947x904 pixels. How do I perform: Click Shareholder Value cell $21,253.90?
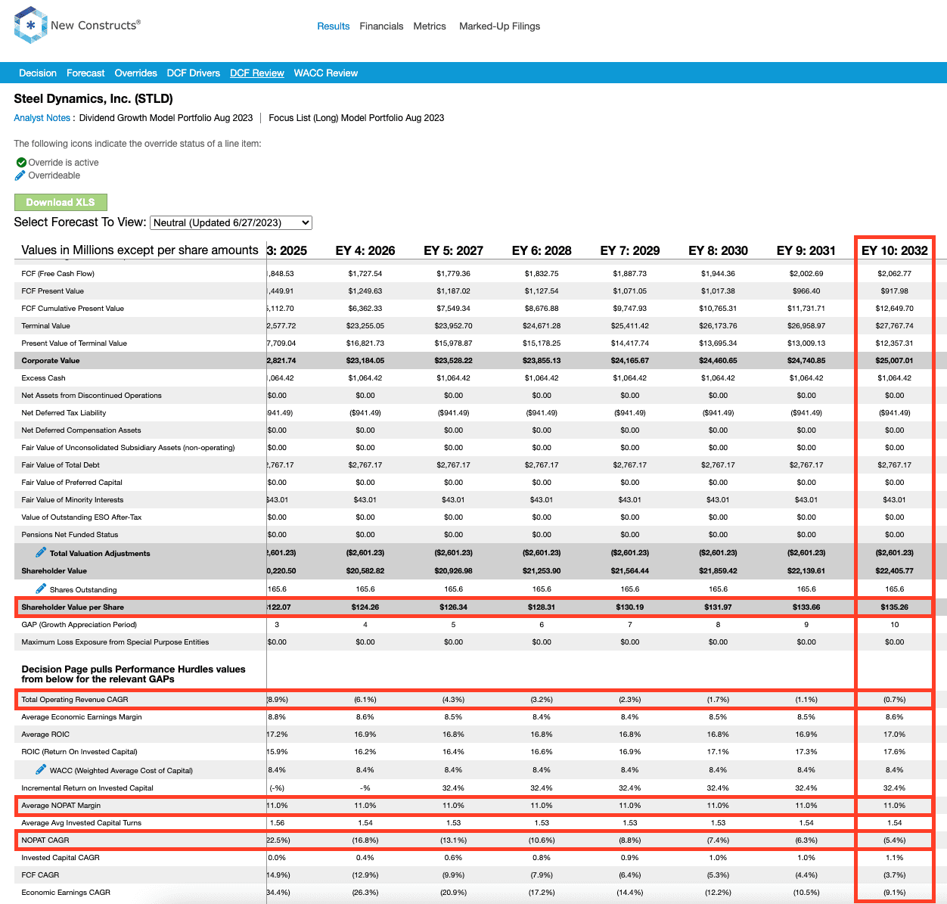coord(542,571)
